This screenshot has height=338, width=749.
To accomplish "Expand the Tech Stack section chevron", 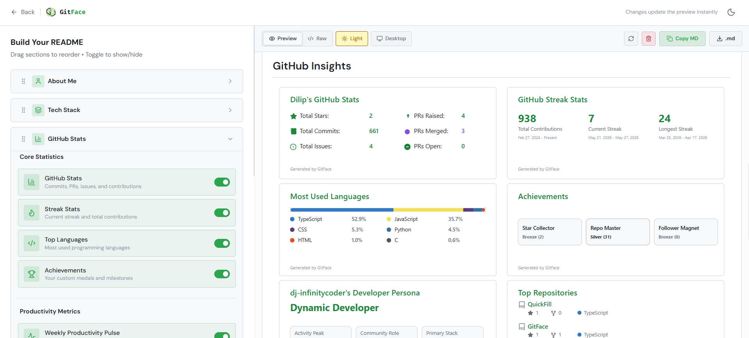I will 230,110.
